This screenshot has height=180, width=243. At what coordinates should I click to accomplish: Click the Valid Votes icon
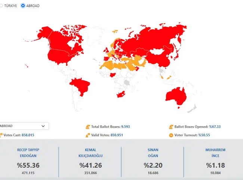pyautogui.click(x=87, y=135)
